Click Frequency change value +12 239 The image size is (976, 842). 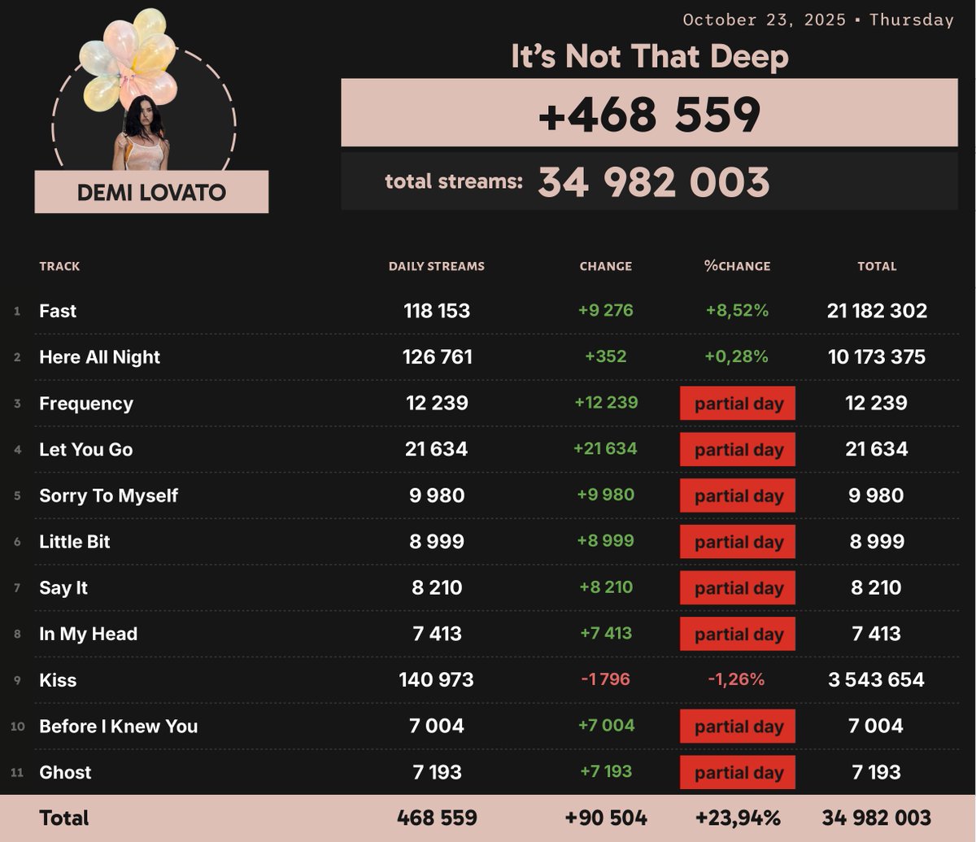[x=606, y=403]
